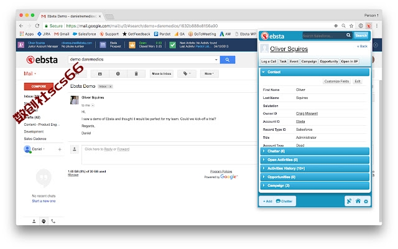Click the Start a new one chat link
The width and height of the screenshot is (398, 249).
pyautogui.click(x=44, y=201)
